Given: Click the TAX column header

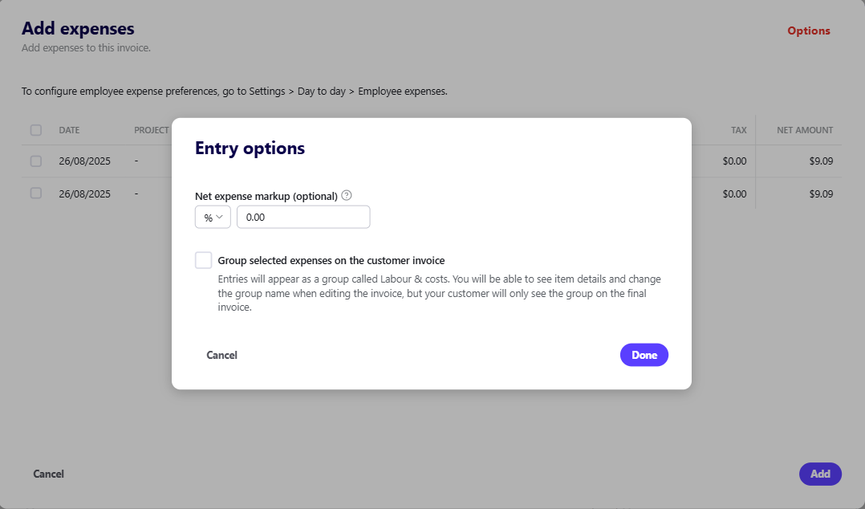Looking at the screenshot, I should pos(738,130).
